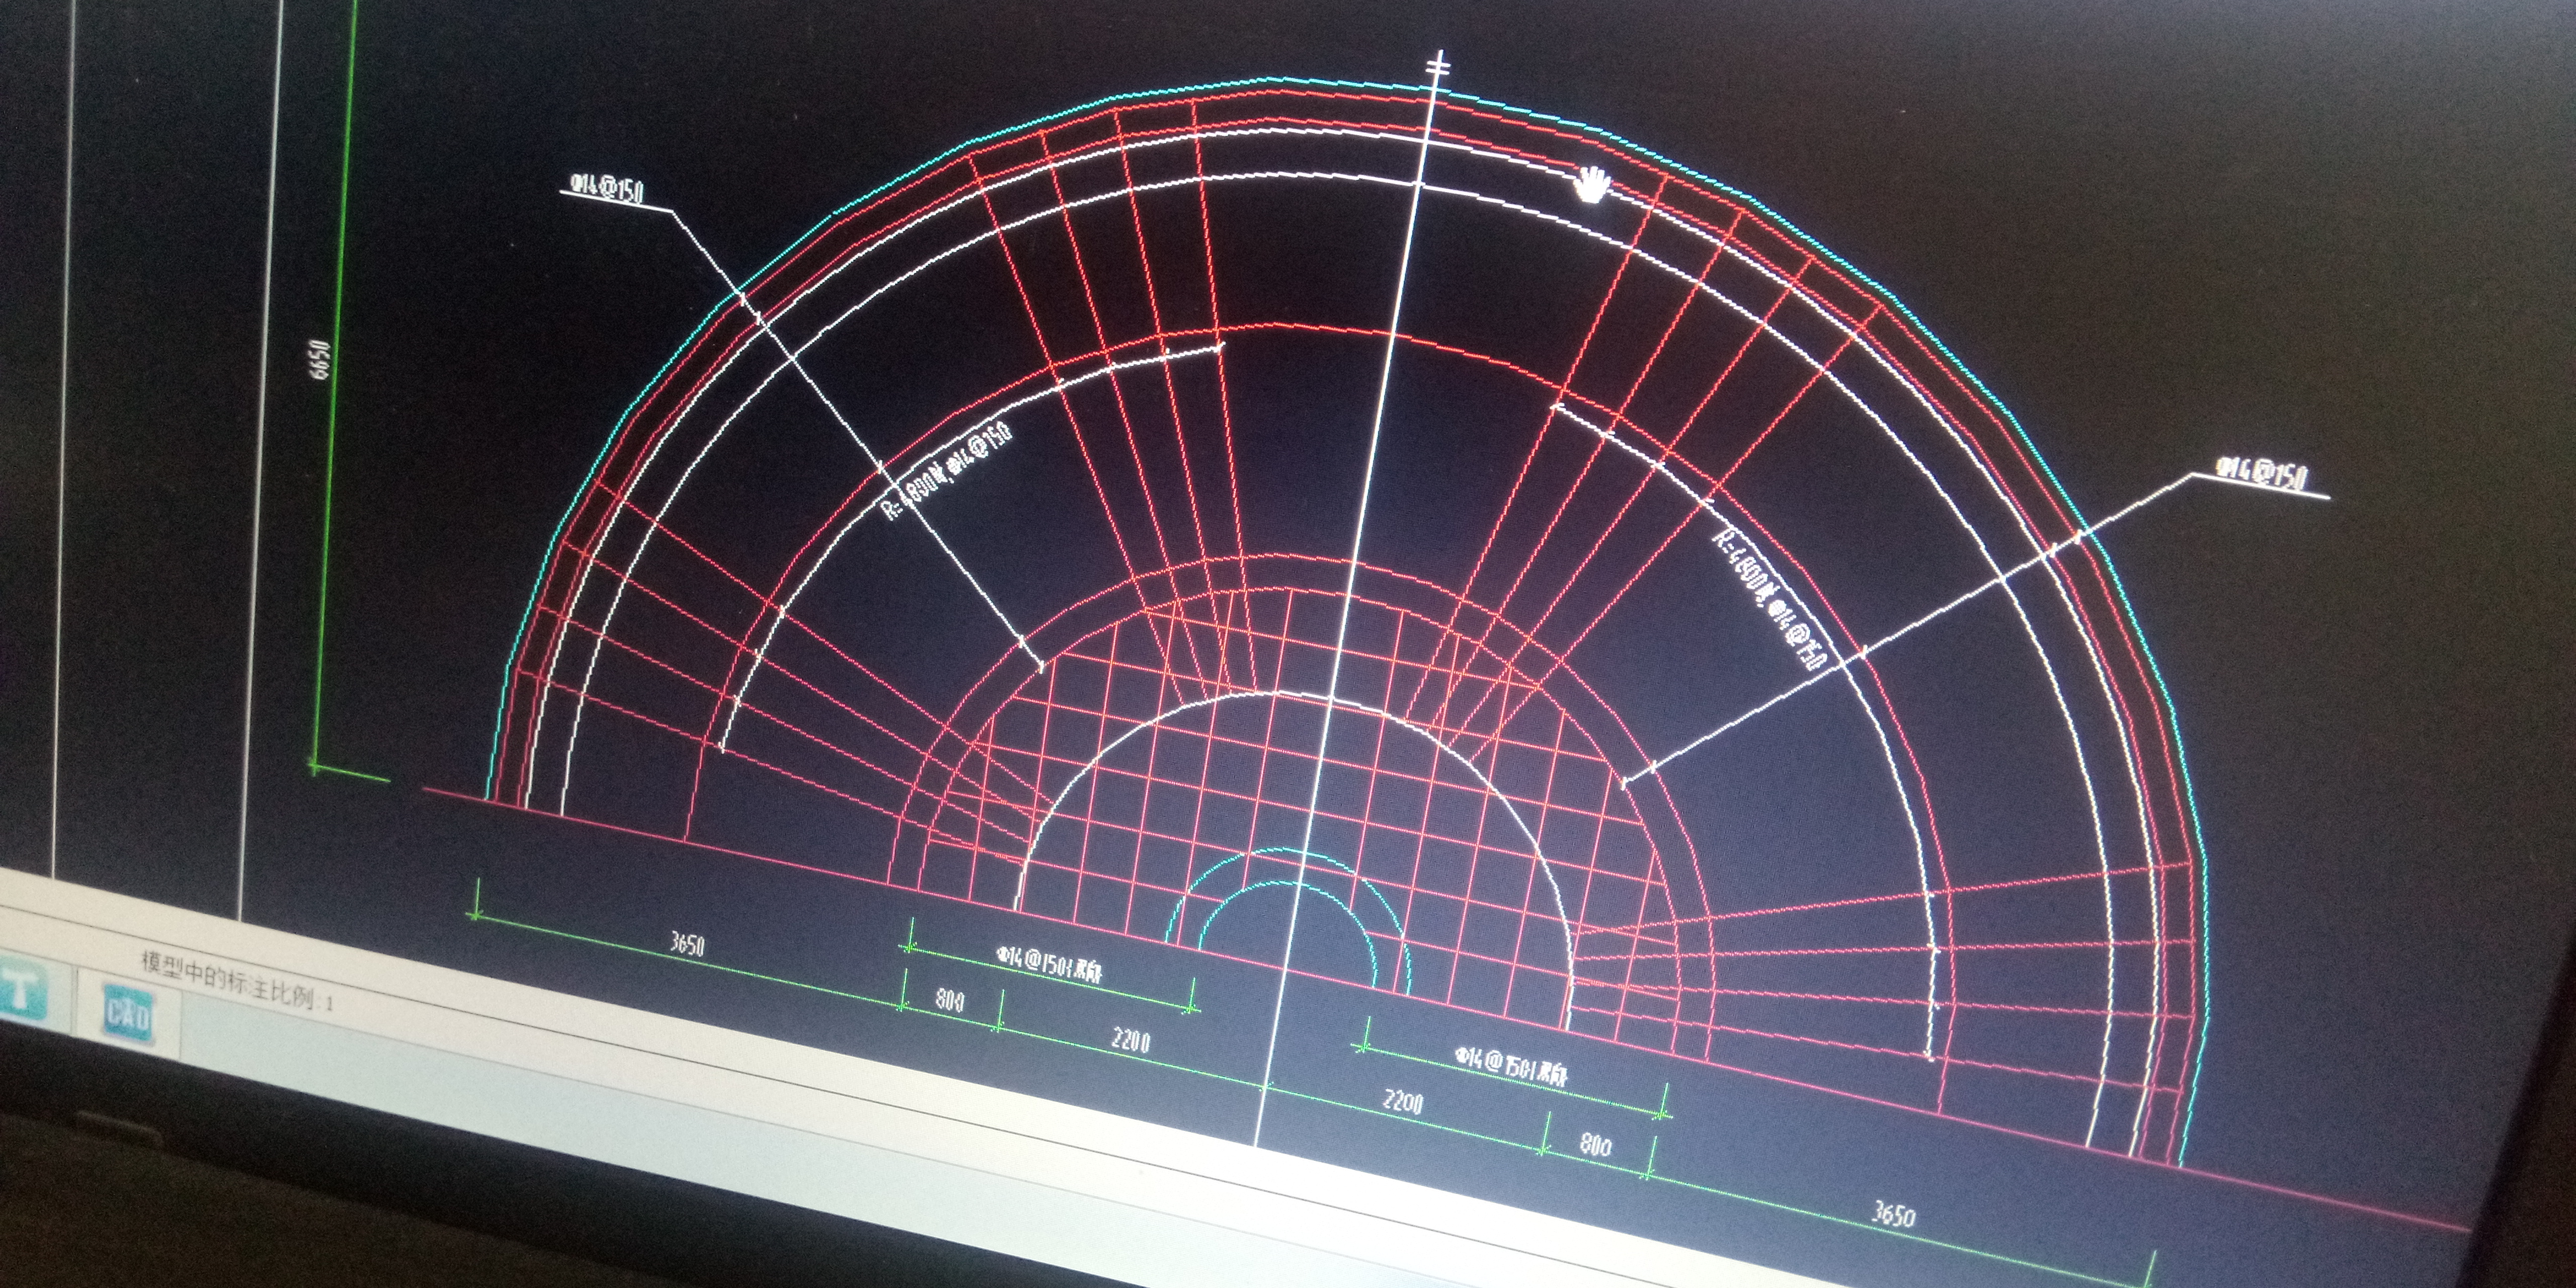
Task: Select the 800 dimension right of the centerline
Action: point(1595,1144)
